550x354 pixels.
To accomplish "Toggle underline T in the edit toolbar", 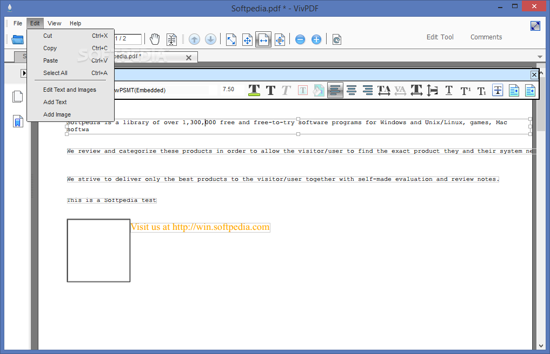I will point(449,90).
